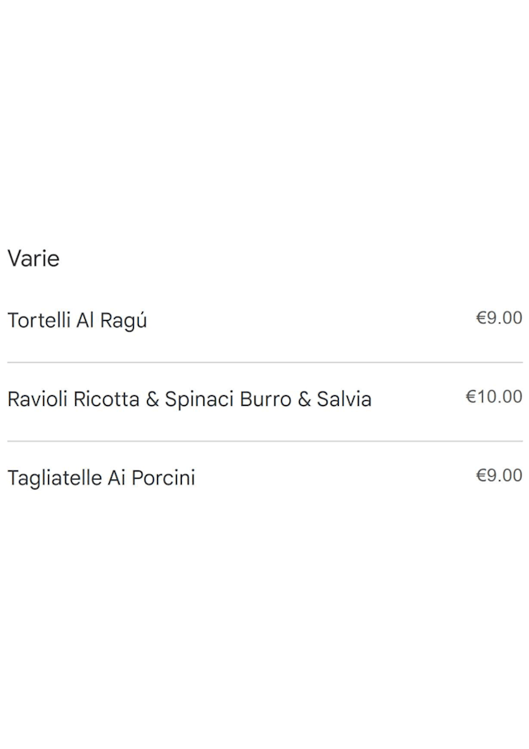Viewport: 529px width, 749px height.
Task: Click the word "Porcini"
Action: [163, 478]
